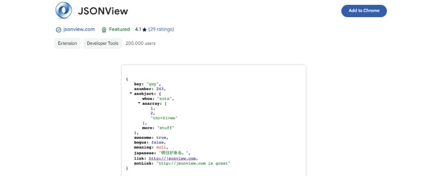The width and height of the screenshot is (441, 176).
Task: Open the 29 ratings link
Action: [x=161, y=29]
